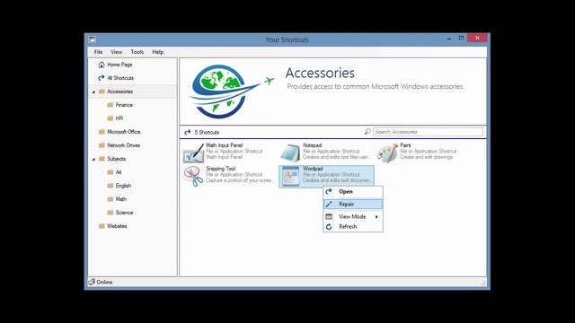Click the Open arrow icon in context menu
The image size is (575, 323).
[329, 191]
